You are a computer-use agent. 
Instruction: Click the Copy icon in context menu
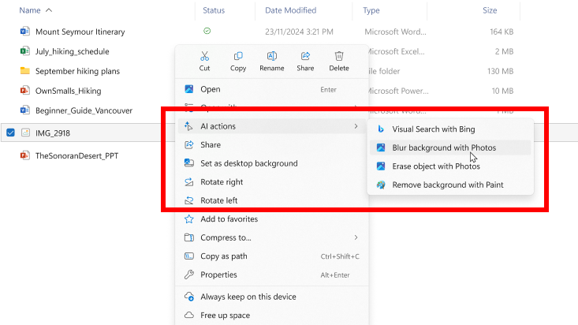(x=238, y=57)
